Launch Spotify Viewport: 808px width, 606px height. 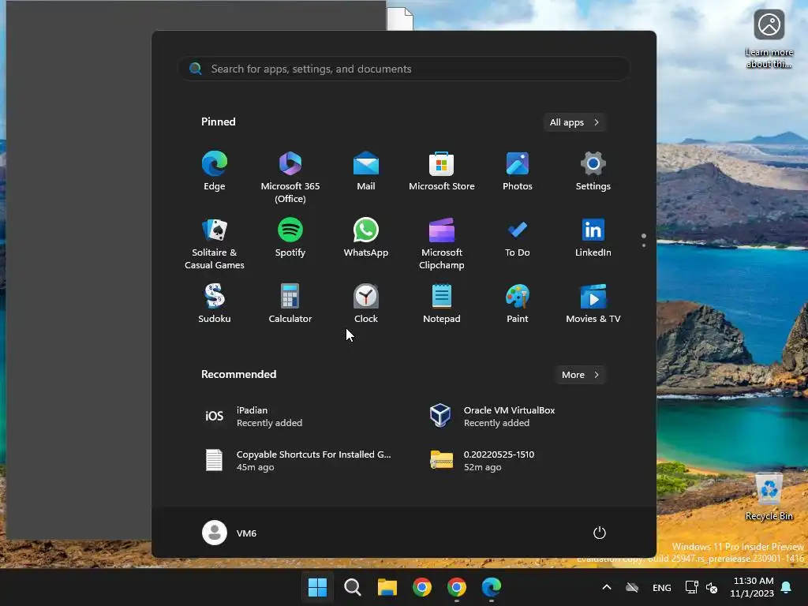290,238
